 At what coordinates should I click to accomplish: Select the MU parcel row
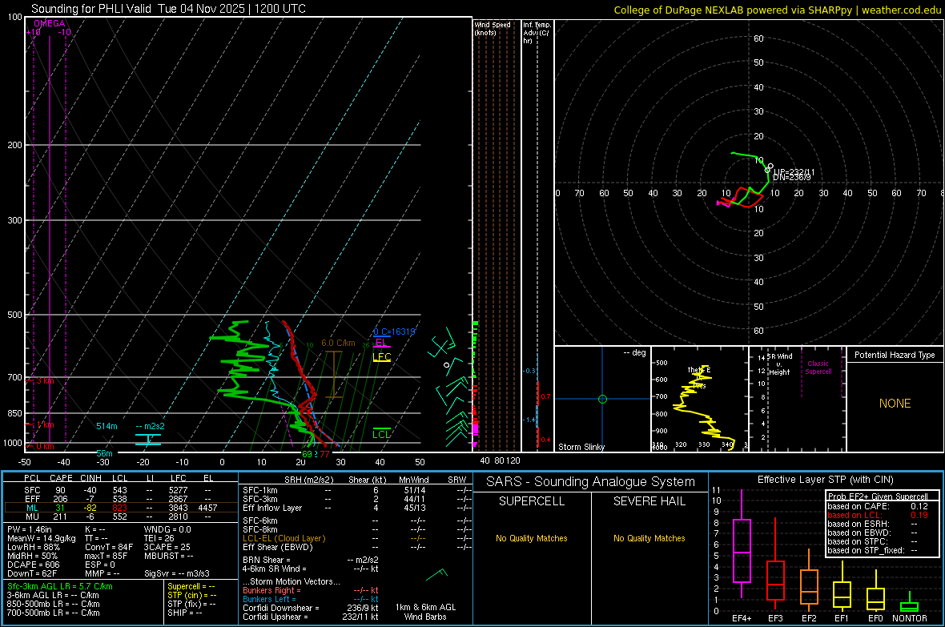click(119, 516)
